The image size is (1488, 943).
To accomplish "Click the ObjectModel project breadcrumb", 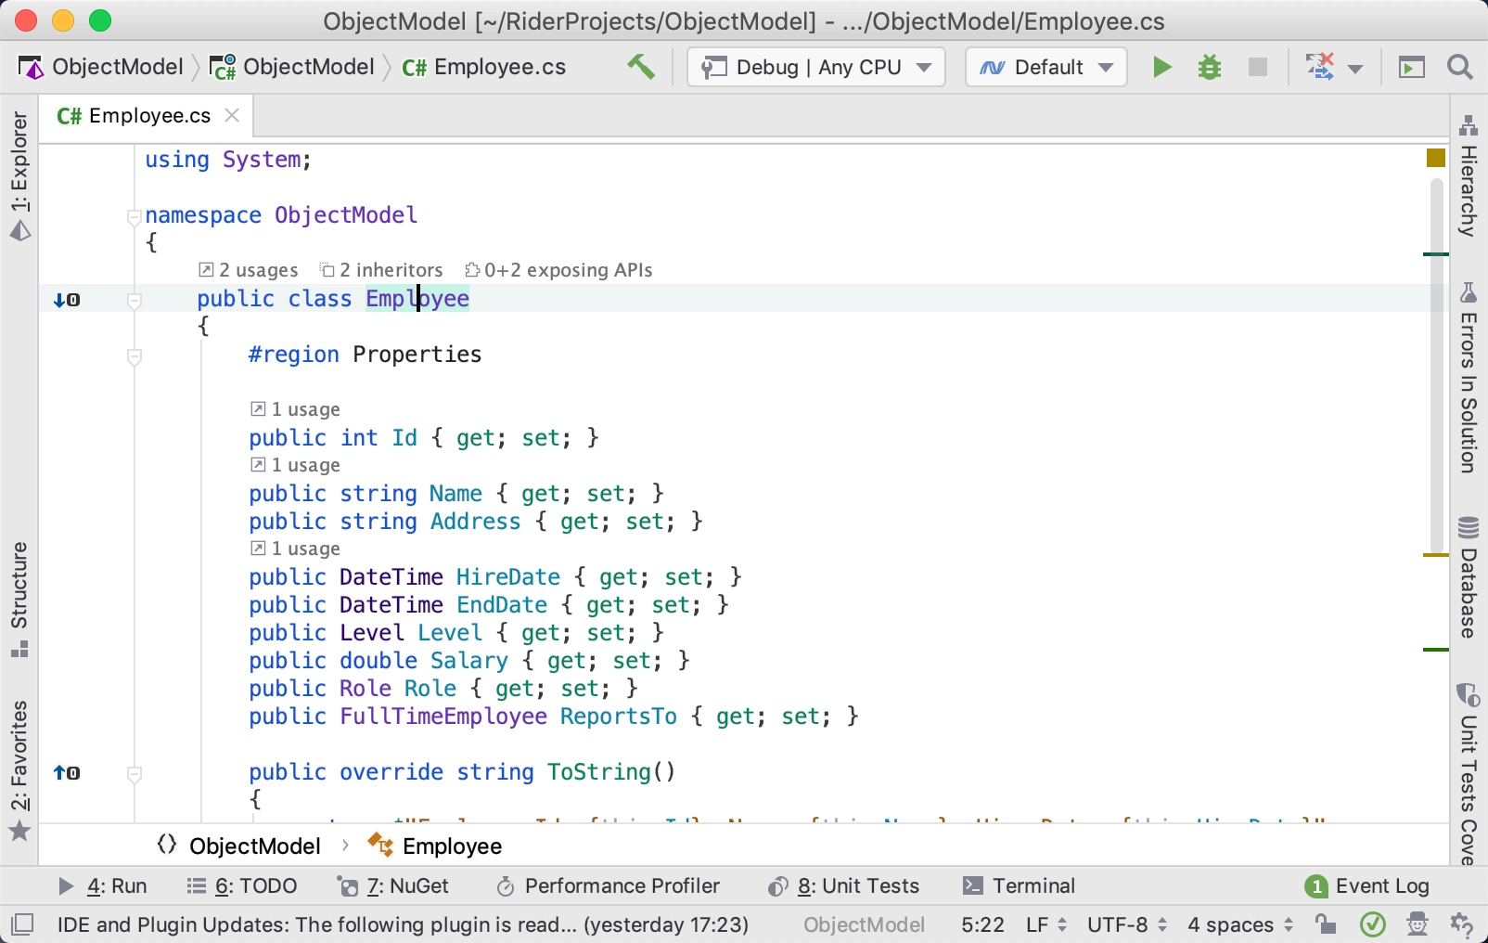I will coord(293,67).
